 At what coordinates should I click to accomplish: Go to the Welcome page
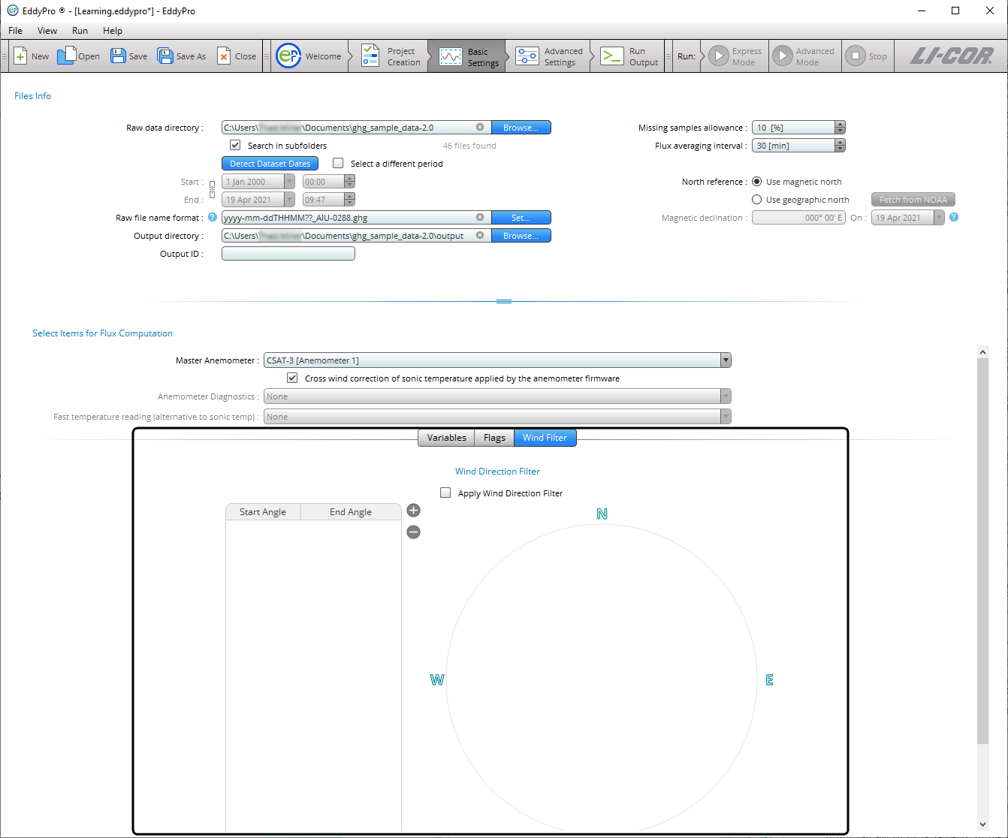click(309, 56)
